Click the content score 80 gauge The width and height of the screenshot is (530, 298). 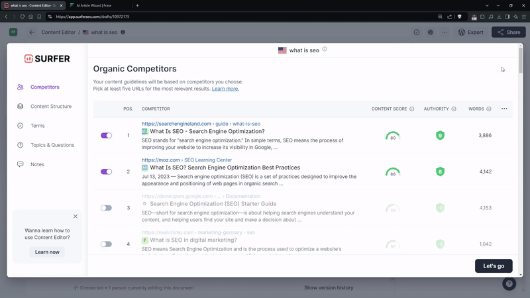point(393,136)
